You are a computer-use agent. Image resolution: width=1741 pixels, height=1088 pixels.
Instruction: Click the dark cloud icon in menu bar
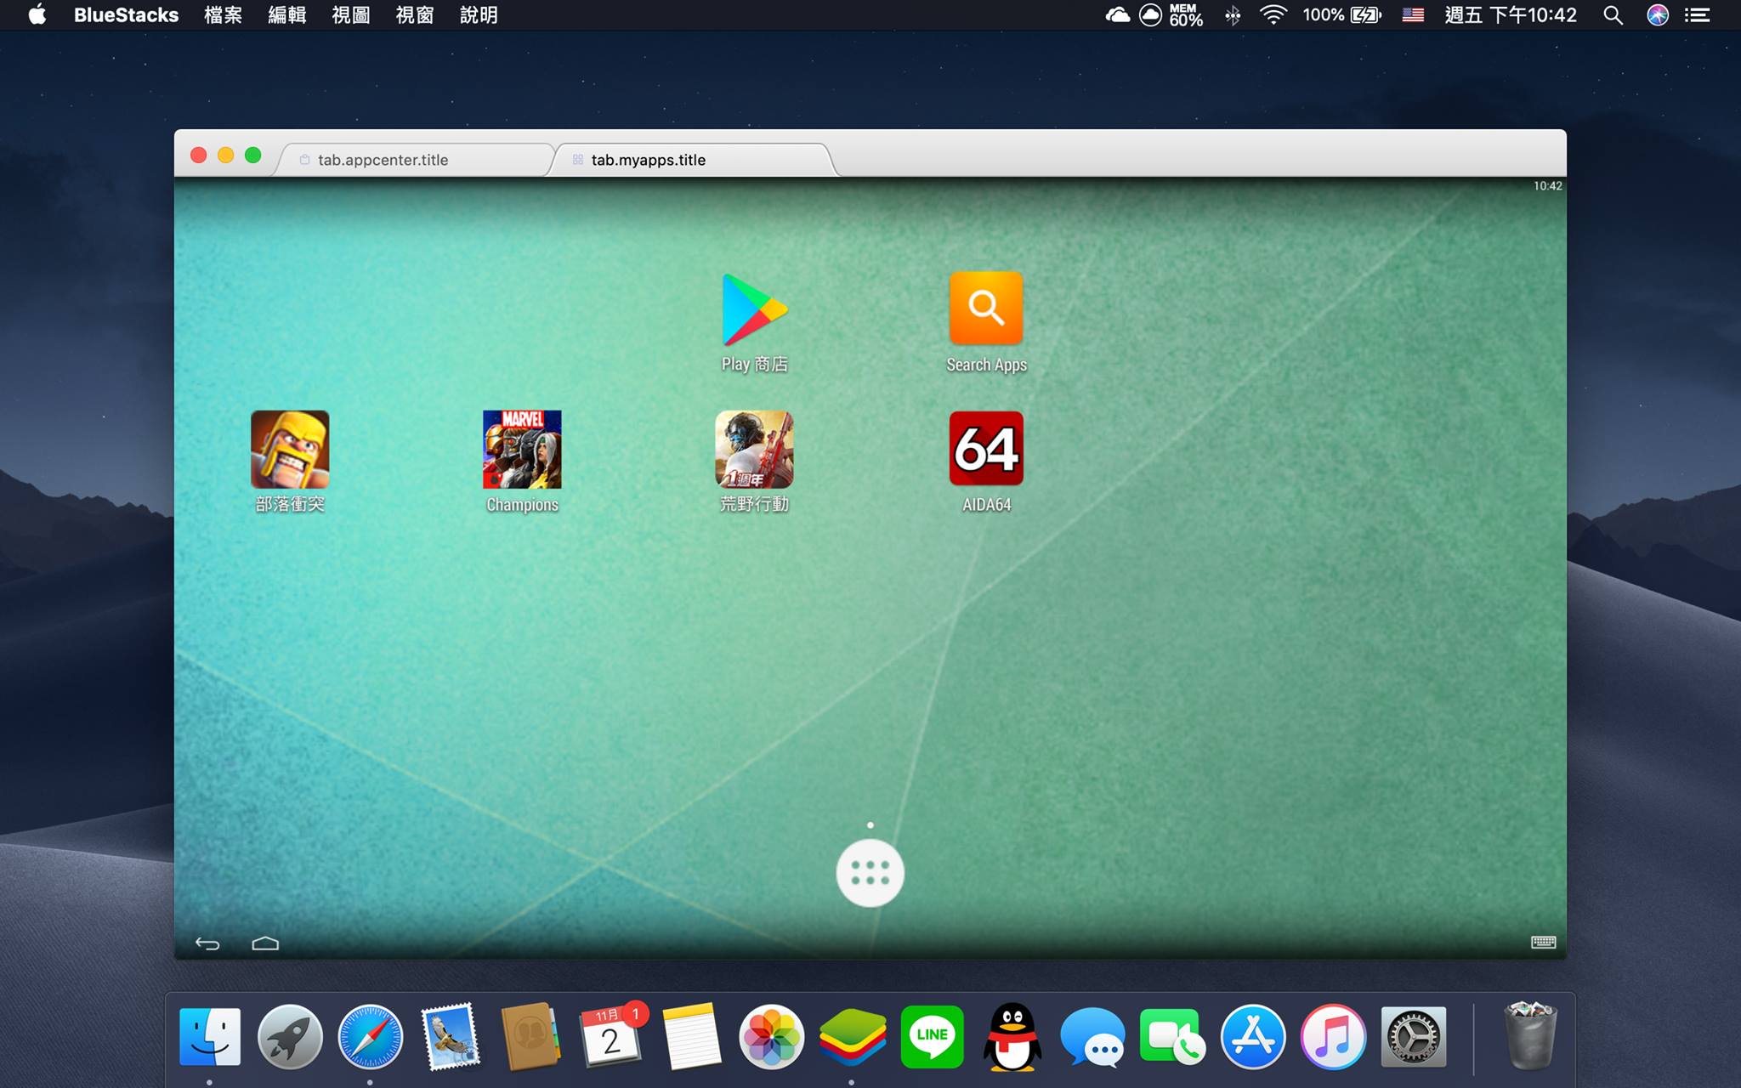[x=1117, y=15]
